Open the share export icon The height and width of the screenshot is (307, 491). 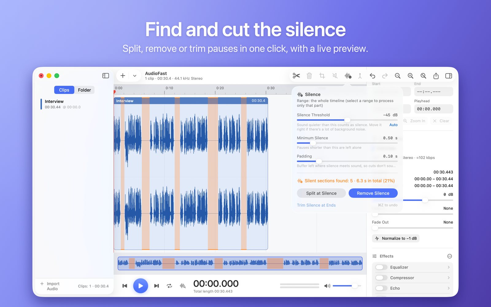436,76
